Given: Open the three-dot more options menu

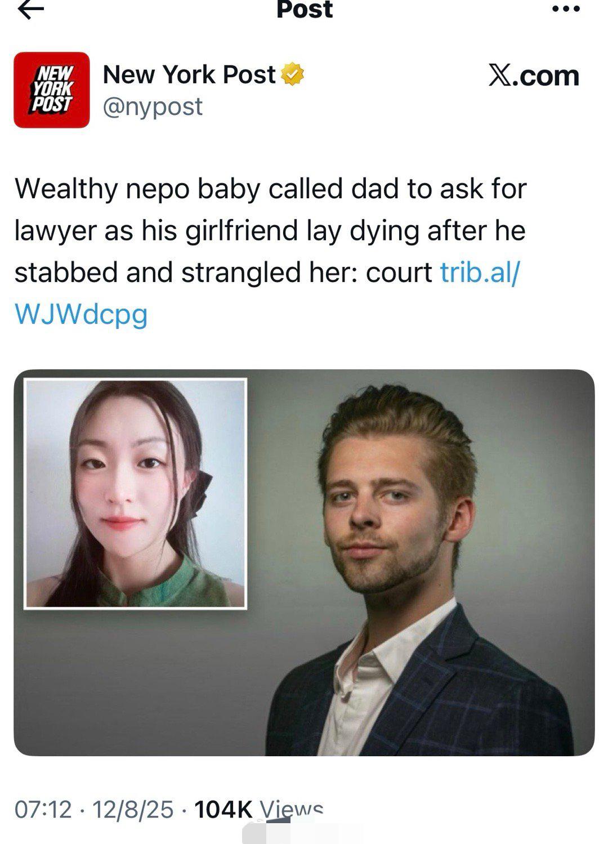Looking at the screenshot, I should point(565,10).
